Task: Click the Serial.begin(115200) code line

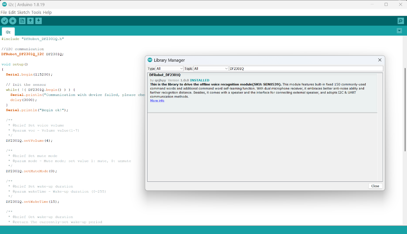Action: (29, 74)
